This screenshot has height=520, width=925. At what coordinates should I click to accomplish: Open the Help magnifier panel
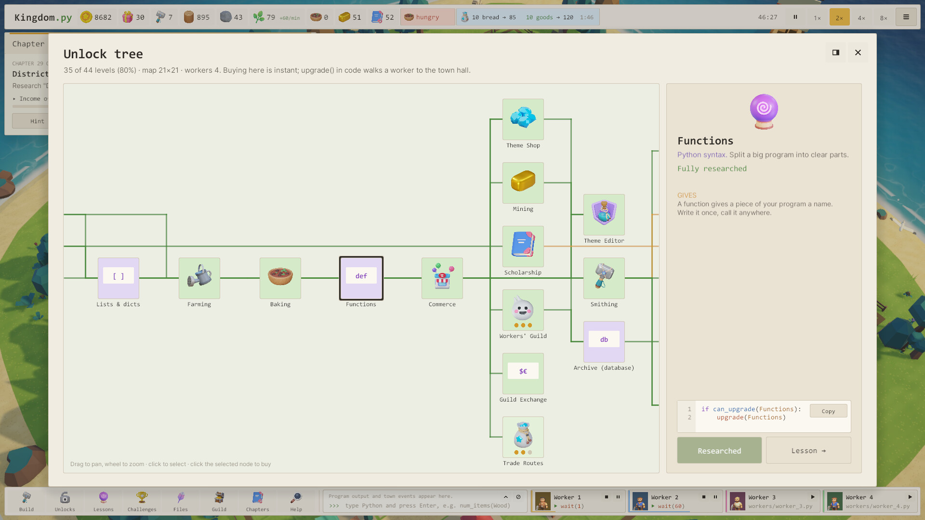click(x=296, y=501)
